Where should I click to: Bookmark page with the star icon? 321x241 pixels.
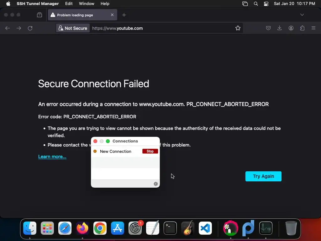[238, 28]
